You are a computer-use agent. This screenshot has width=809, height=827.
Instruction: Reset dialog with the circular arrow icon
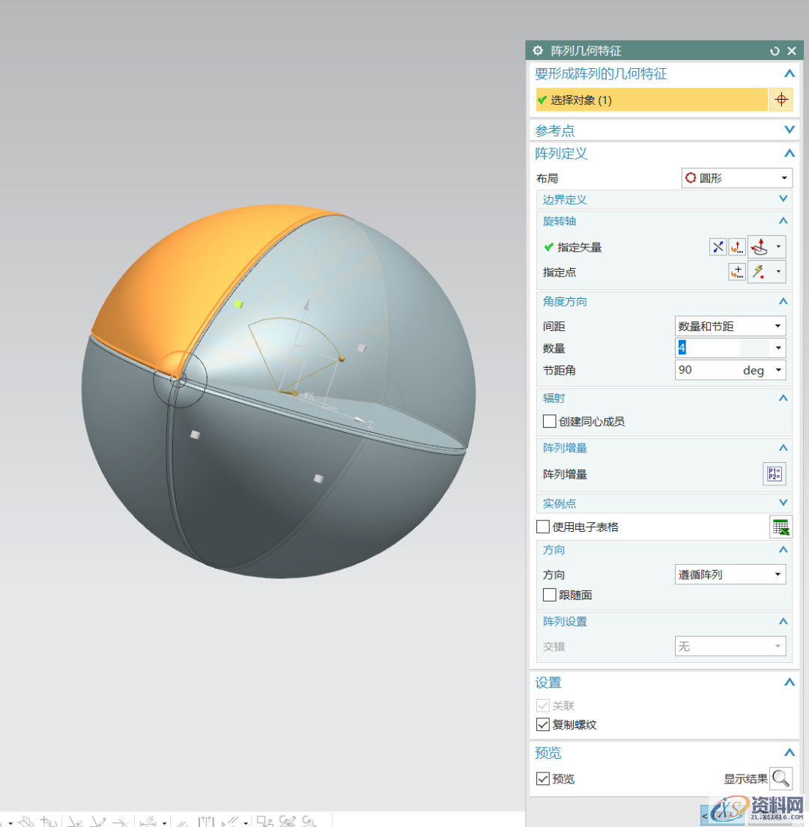pyautogui.click(x=775, y=51)
